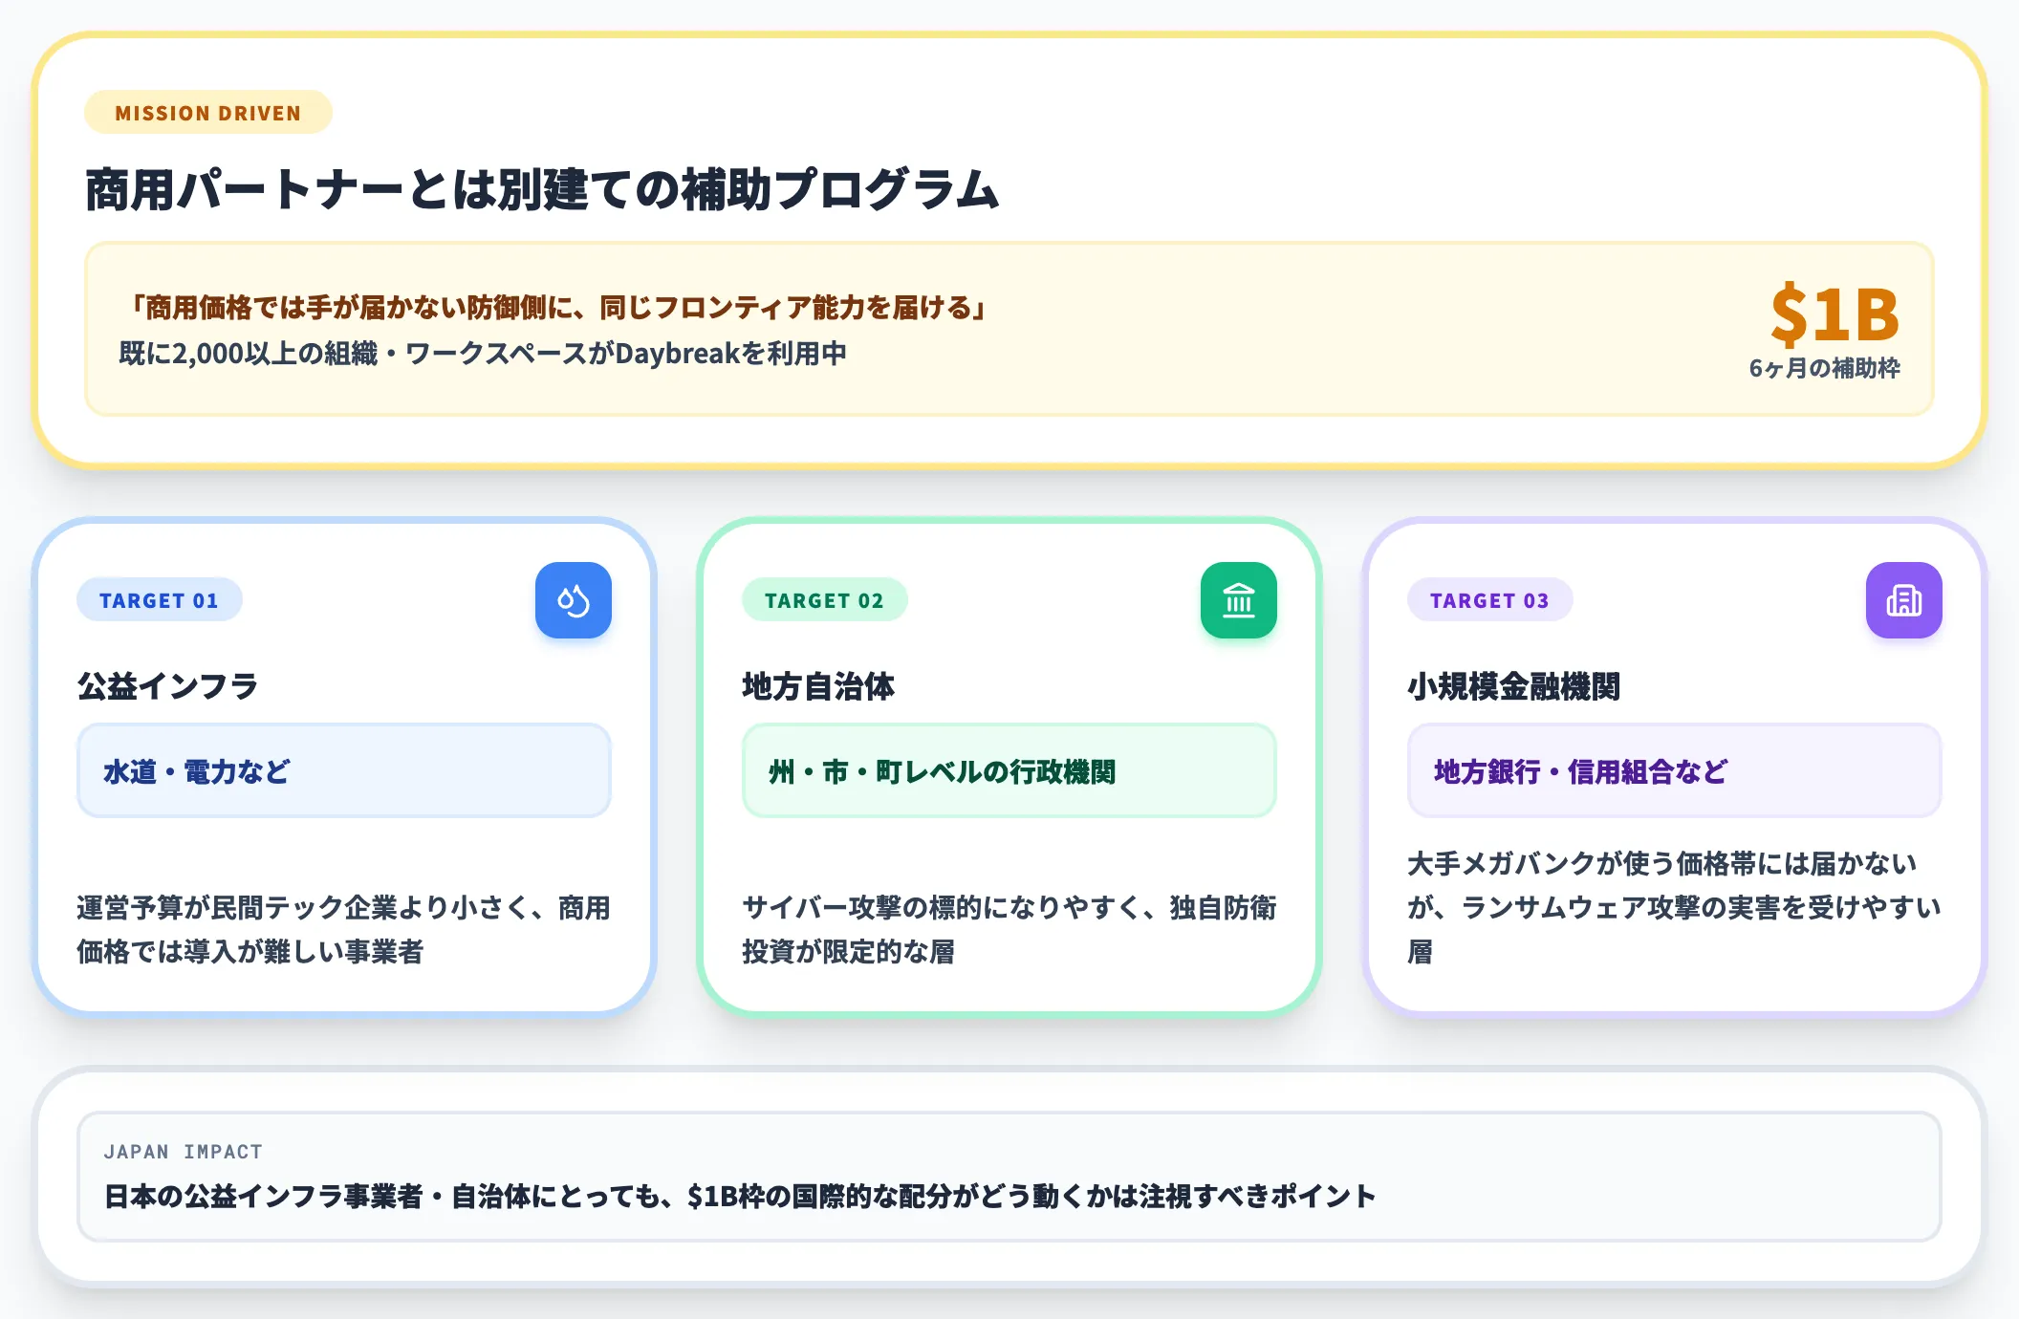Select the TARGET 01 label
The image size is (2019, 1319).
point(160,600)
